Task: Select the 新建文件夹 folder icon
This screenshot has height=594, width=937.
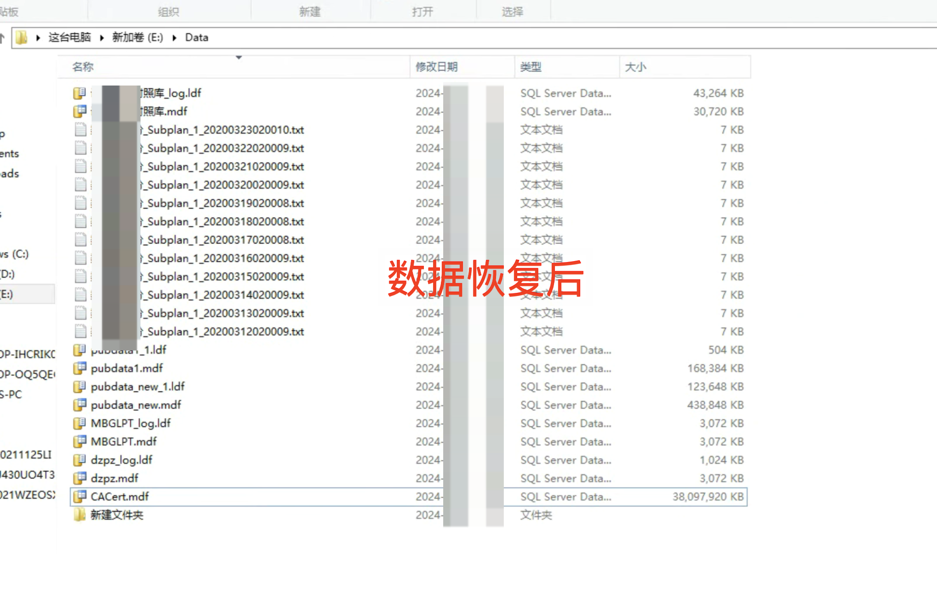Action: coord(80,515)
